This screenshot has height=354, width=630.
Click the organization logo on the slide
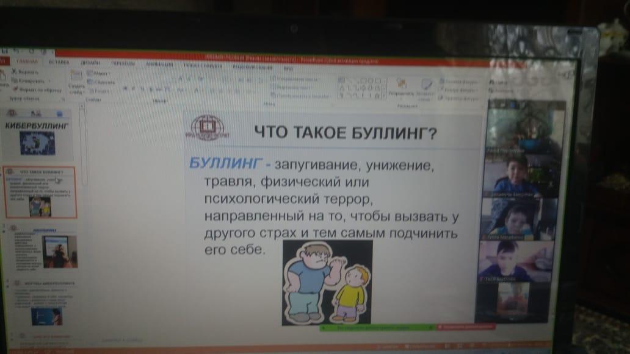(x=208, y=128)
